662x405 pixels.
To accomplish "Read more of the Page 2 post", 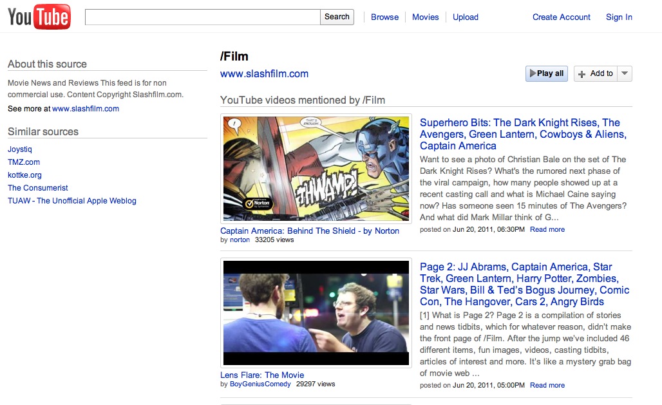I will pos(547,385).
